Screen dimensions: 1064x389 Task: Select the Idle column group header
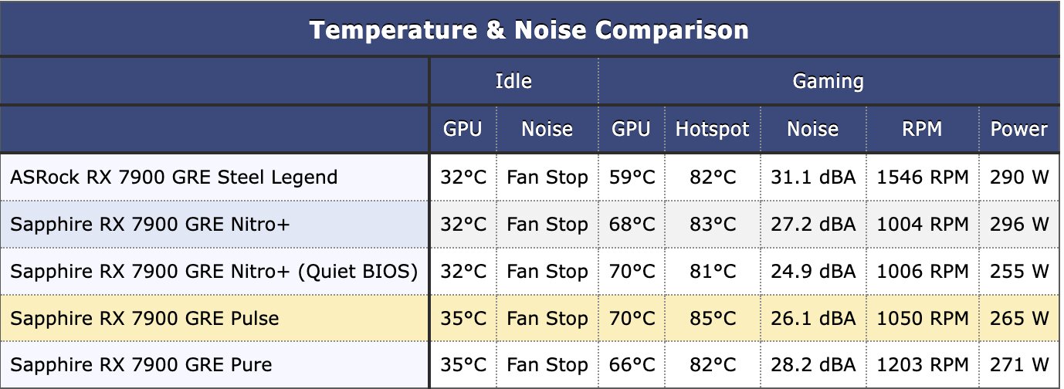(x=513, y=81)
